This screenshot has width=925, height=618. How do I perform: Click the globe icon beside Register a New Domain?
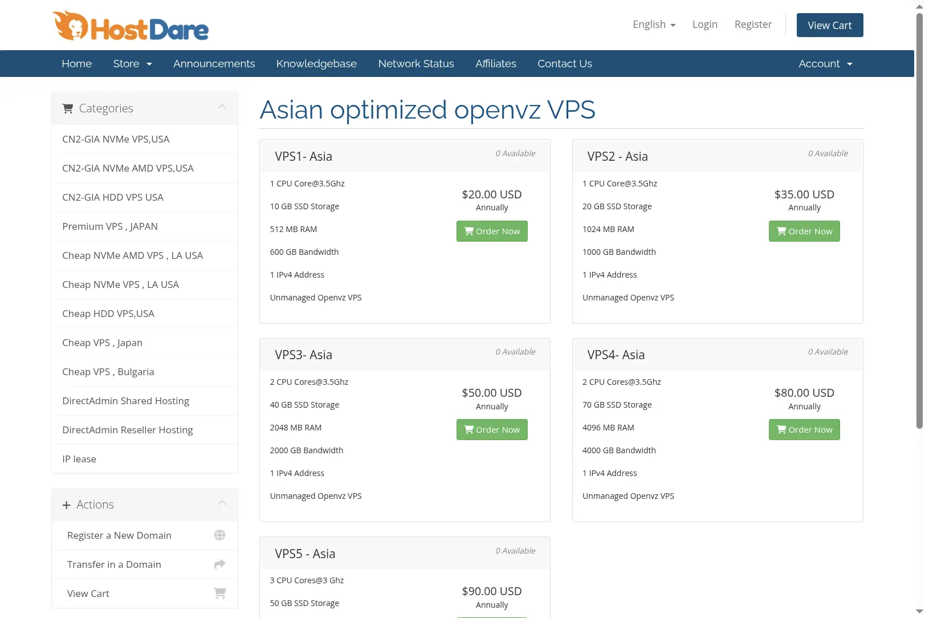(x=219, y=535)
